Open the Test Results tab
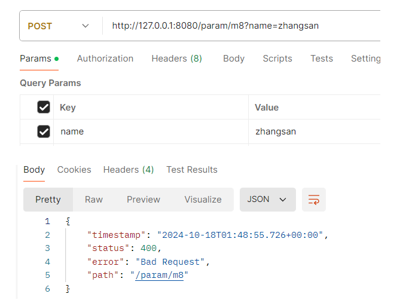This screenshot has width=409, height=300. pyautogui.click(x=192, y=170)
